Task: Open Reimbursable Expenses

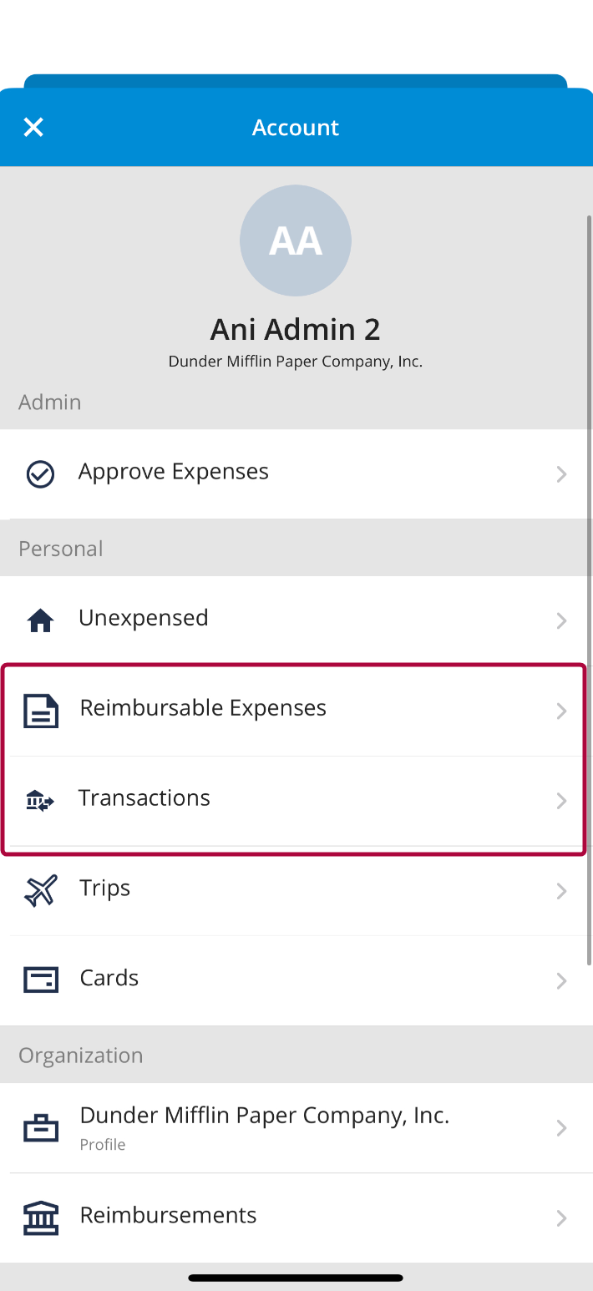Action: click(x=202, y=707)
